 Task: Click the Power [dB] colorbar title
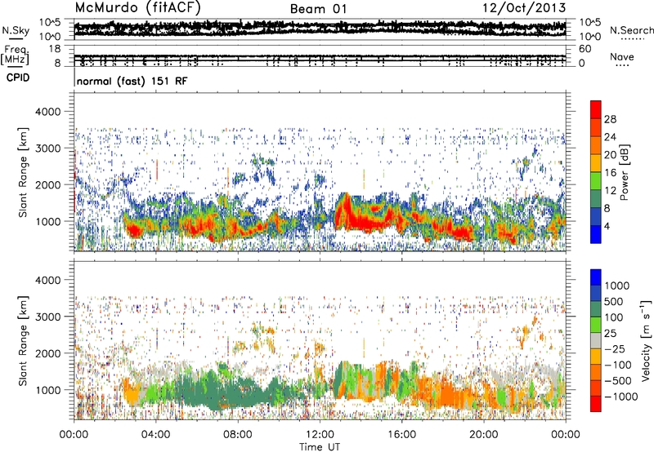pos(625,172)
